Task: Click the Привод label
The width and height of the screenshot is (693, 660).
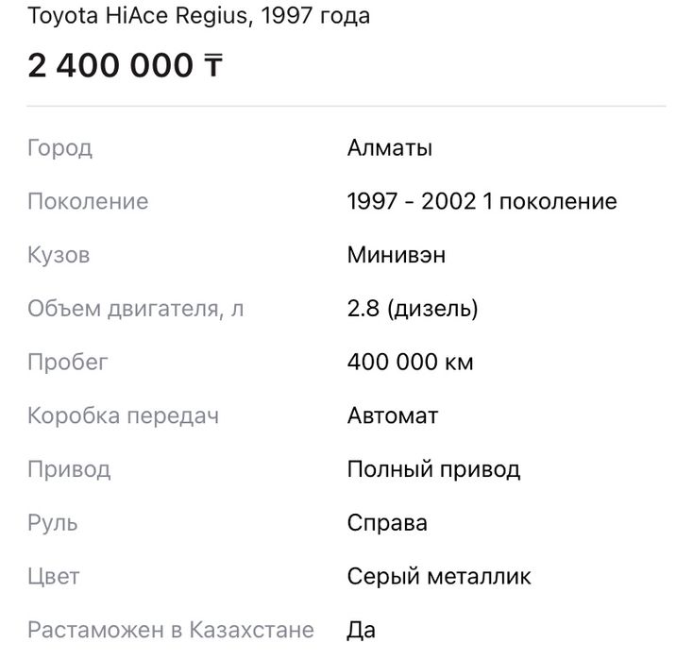Action: click(69, 469)
